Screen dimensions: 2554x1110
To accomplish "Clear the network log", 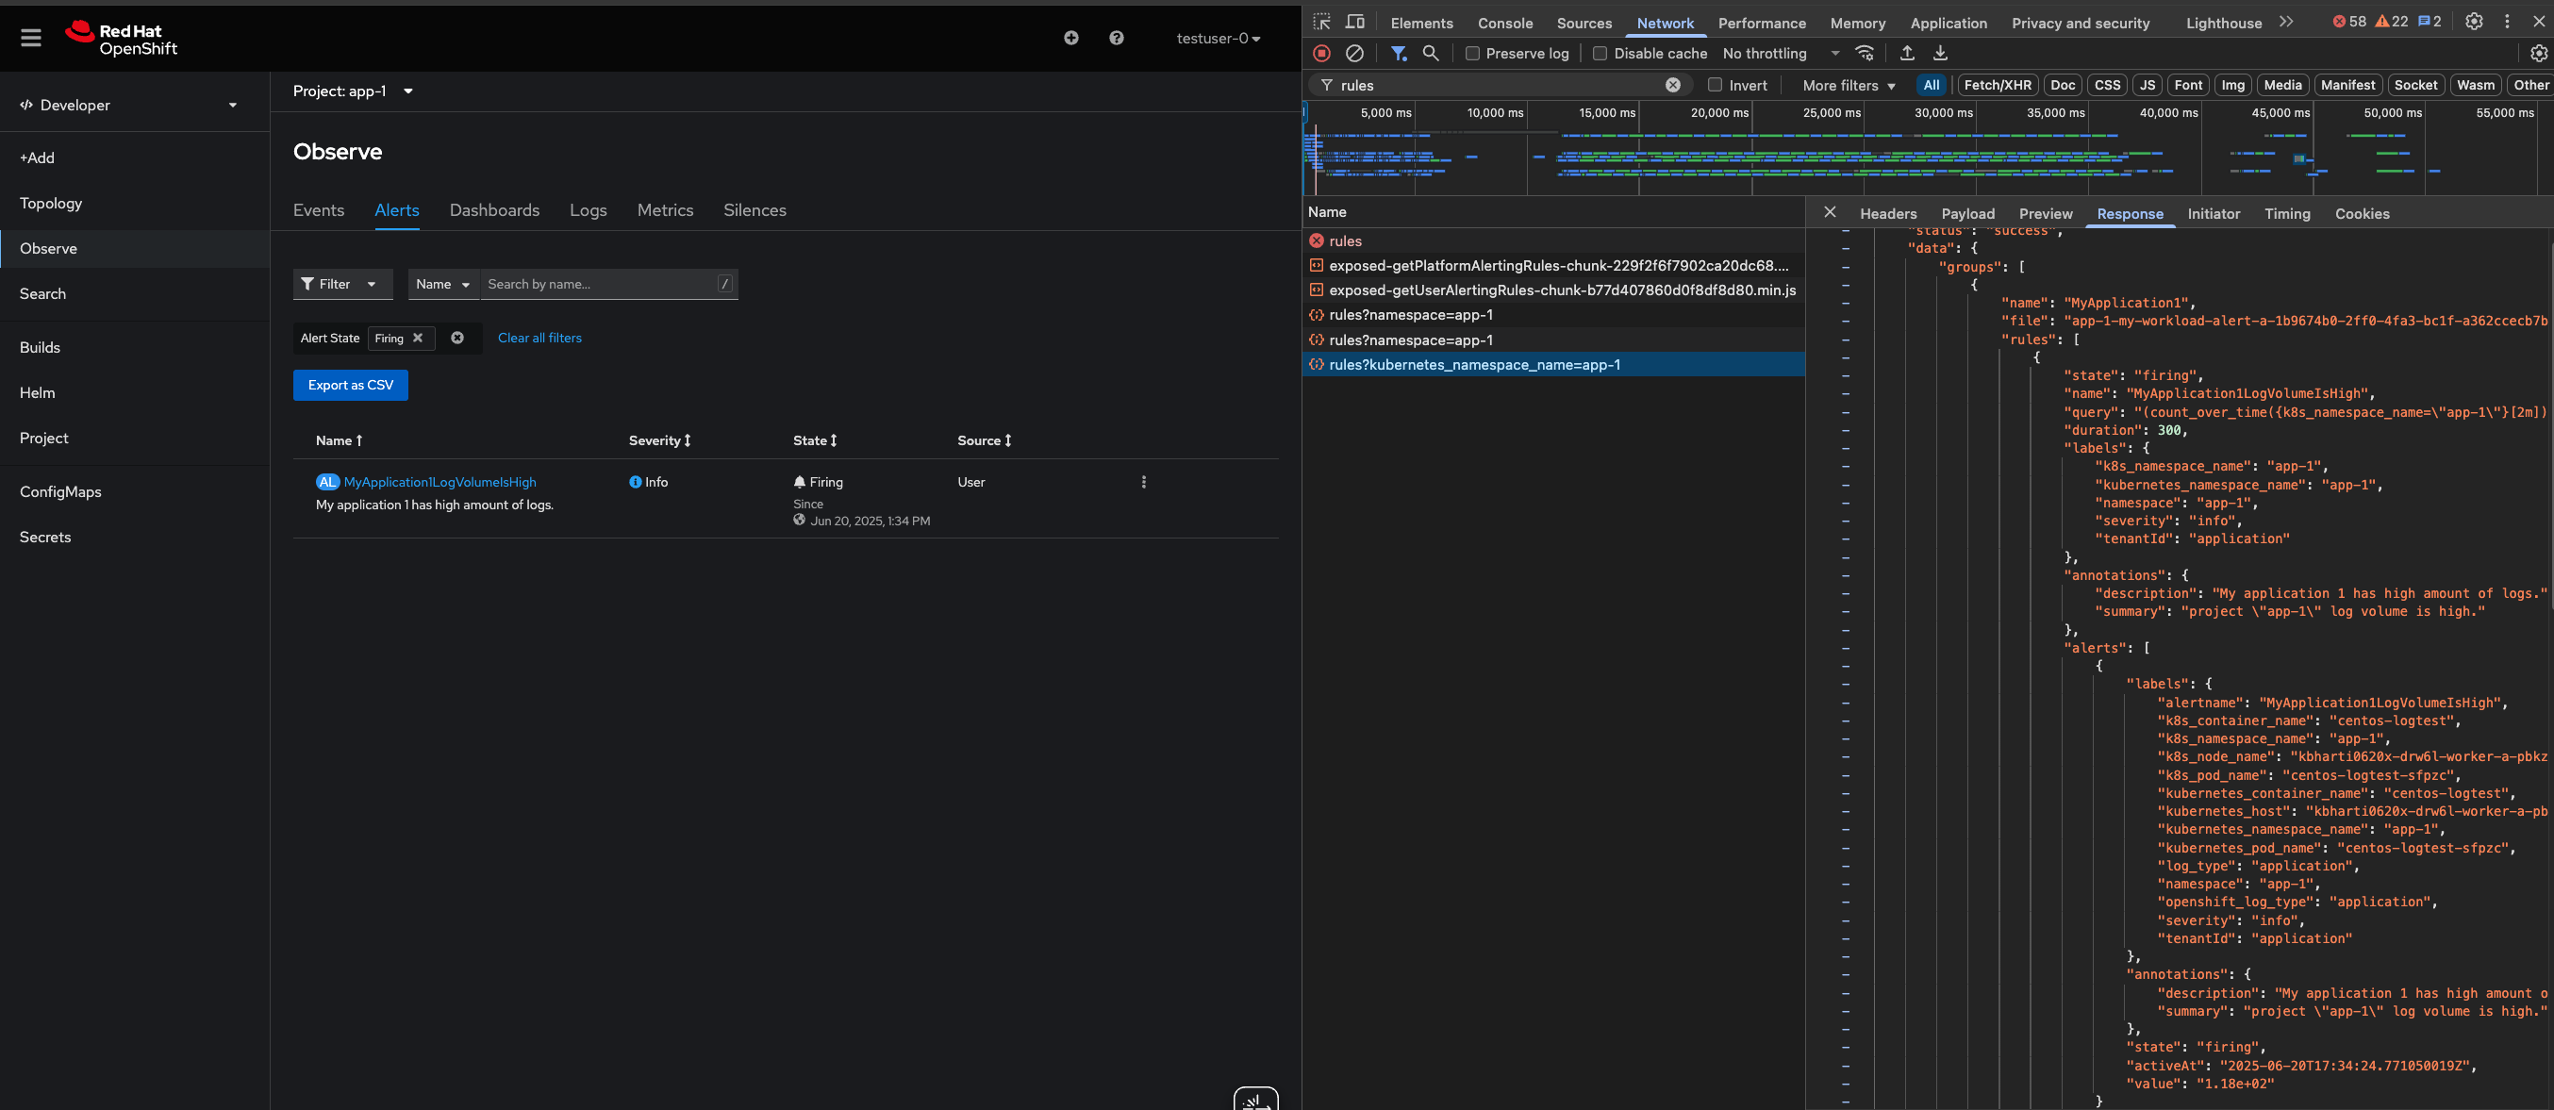I will [x=1354, y=54].
